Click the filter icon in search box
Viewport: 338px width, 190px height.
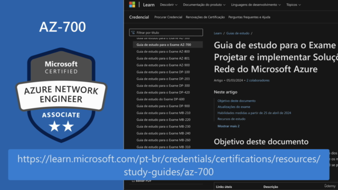click(x=133, y=33)
